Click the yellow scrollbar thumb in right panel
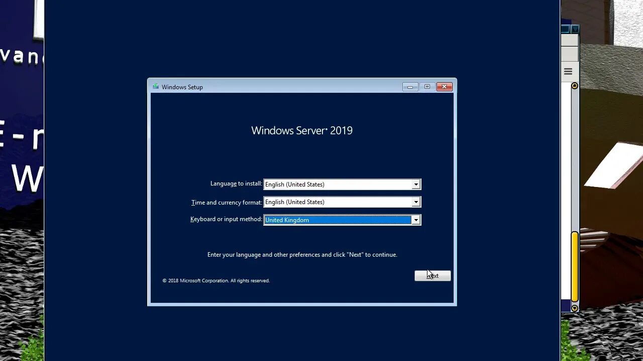 pos(575,267)
